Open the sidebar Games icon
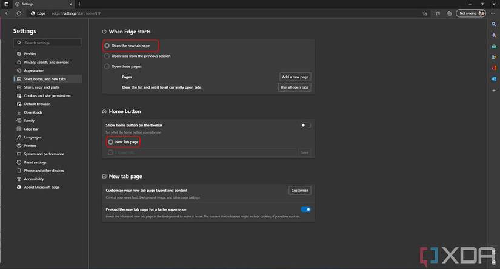Viewport: 500px width, 269px height. [493, 57]
